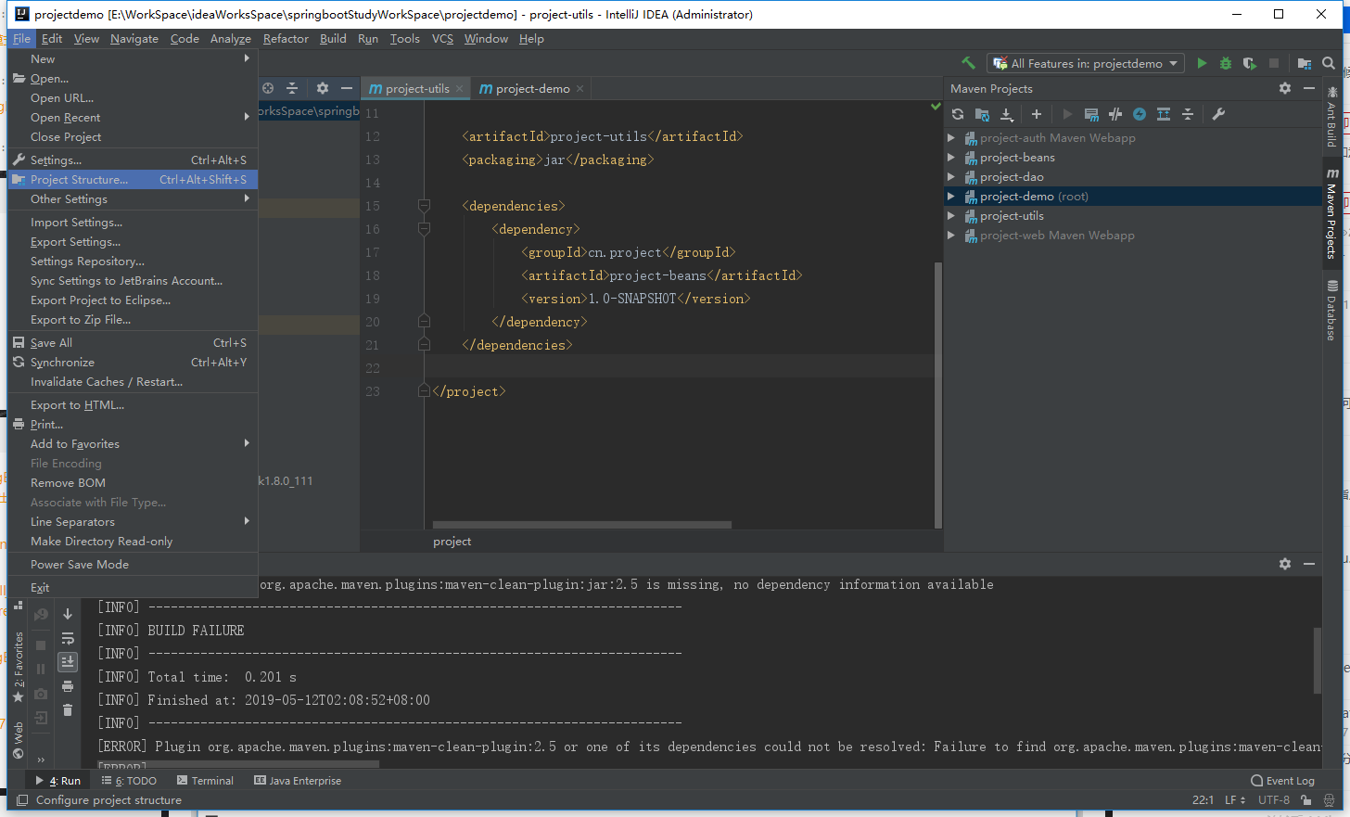Image resolution: width=1350 pixels, height=817 pixels.
Task: Click the editor horizontal scrollbar
Action: (582, 525)
